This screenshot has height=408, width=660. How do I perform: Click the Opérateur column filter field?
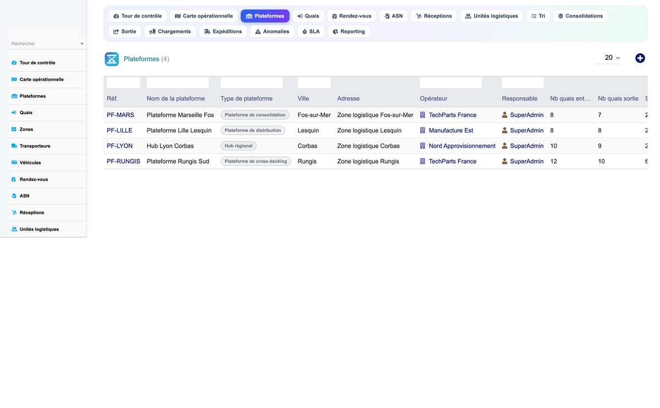point(450,83)
